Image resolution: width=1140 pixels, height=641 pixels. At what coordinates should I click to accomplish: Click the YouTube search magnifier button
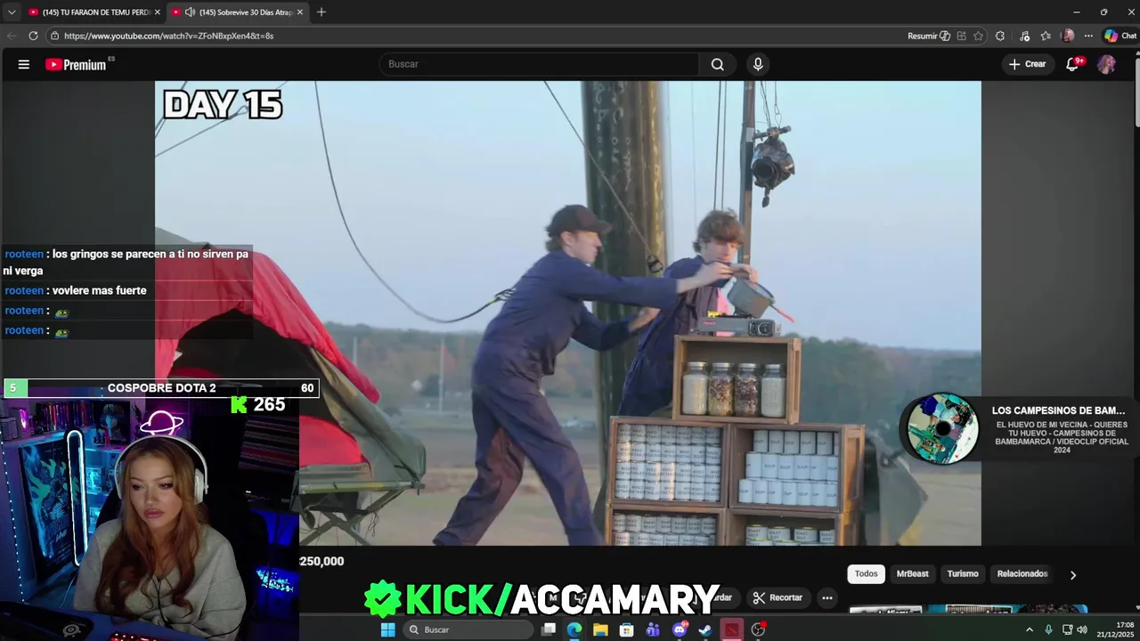click(717, 64)
